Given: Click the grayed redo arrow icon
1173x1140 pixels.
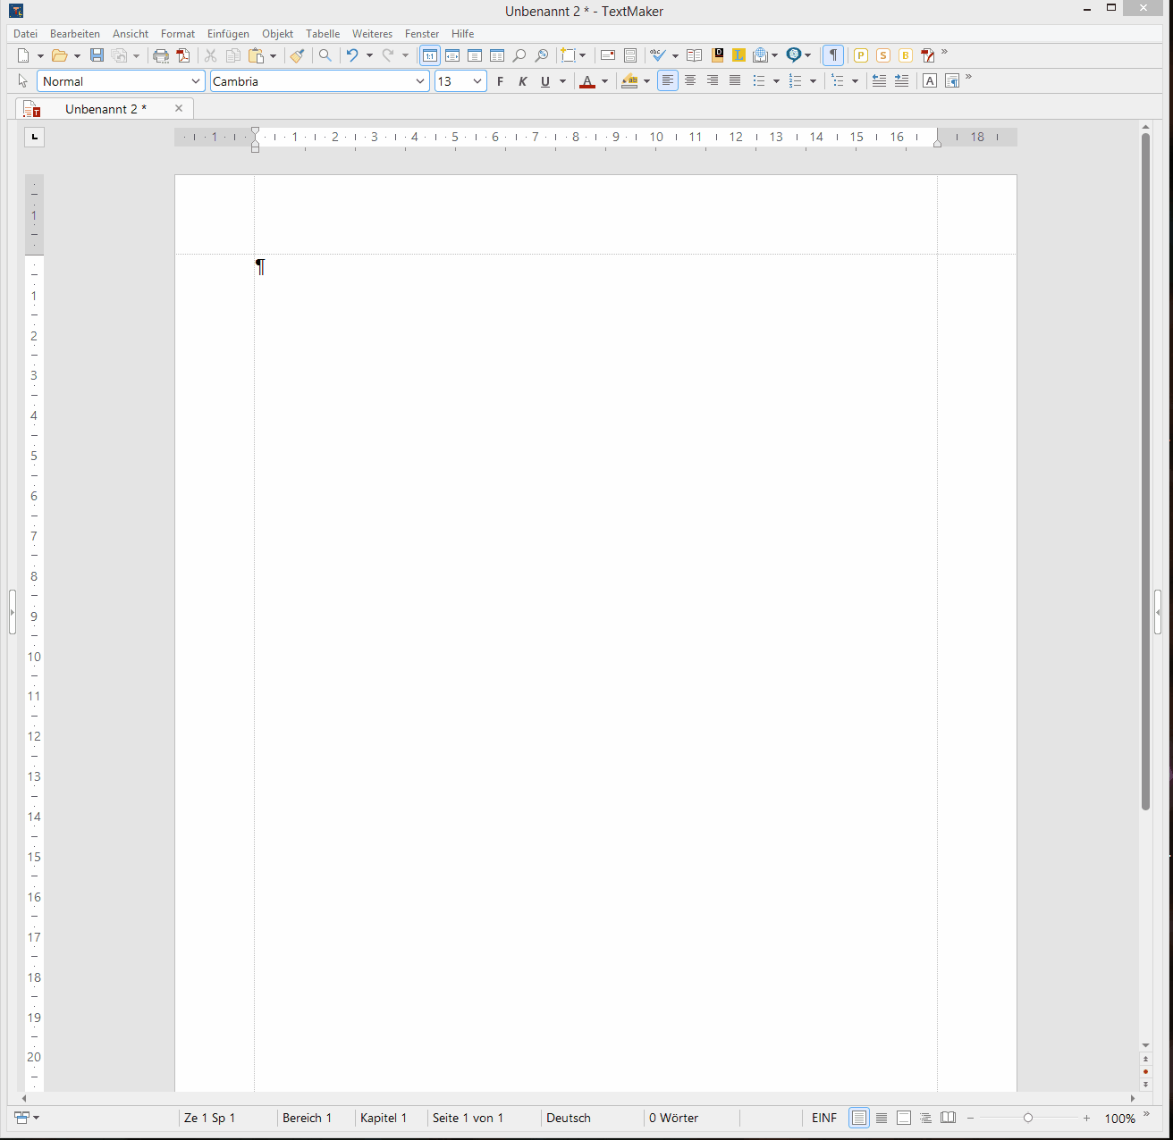Looking at the screenshot, I should [388, 55].
